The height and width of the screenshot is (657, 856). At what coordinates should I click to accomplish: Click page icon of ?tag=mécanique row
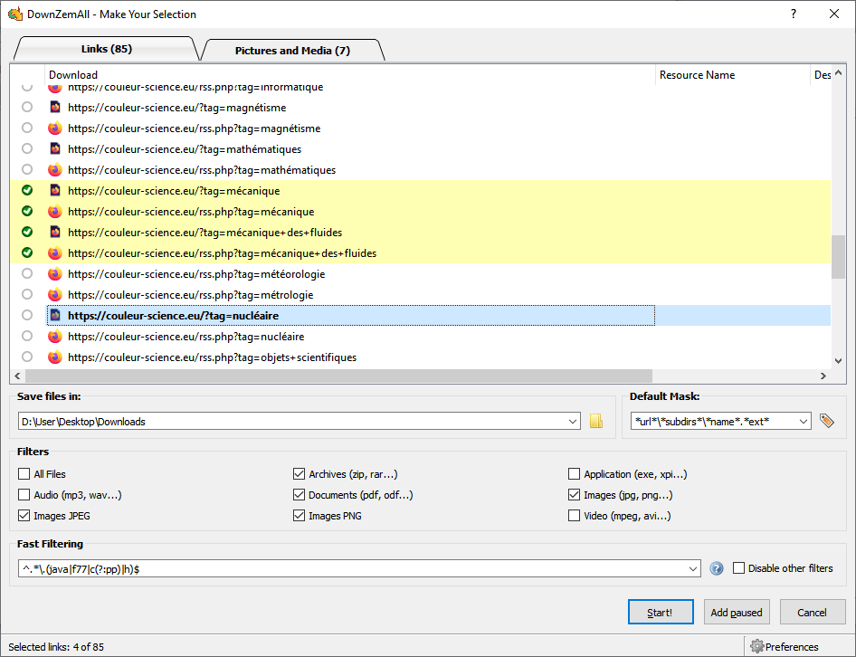pyautogui.click(x=55, y=190)
